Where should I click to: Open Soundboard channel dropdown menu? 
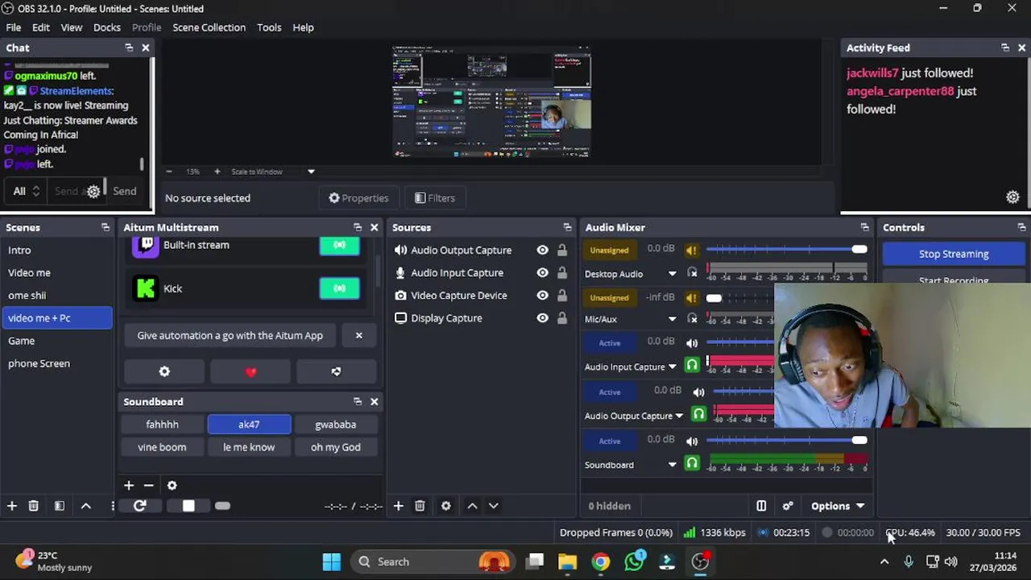(x=673, y=465)
